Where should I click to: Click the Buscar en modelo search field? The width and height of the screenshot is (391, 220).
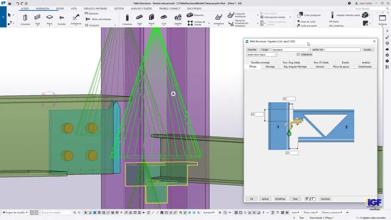(x=56, y=213)
